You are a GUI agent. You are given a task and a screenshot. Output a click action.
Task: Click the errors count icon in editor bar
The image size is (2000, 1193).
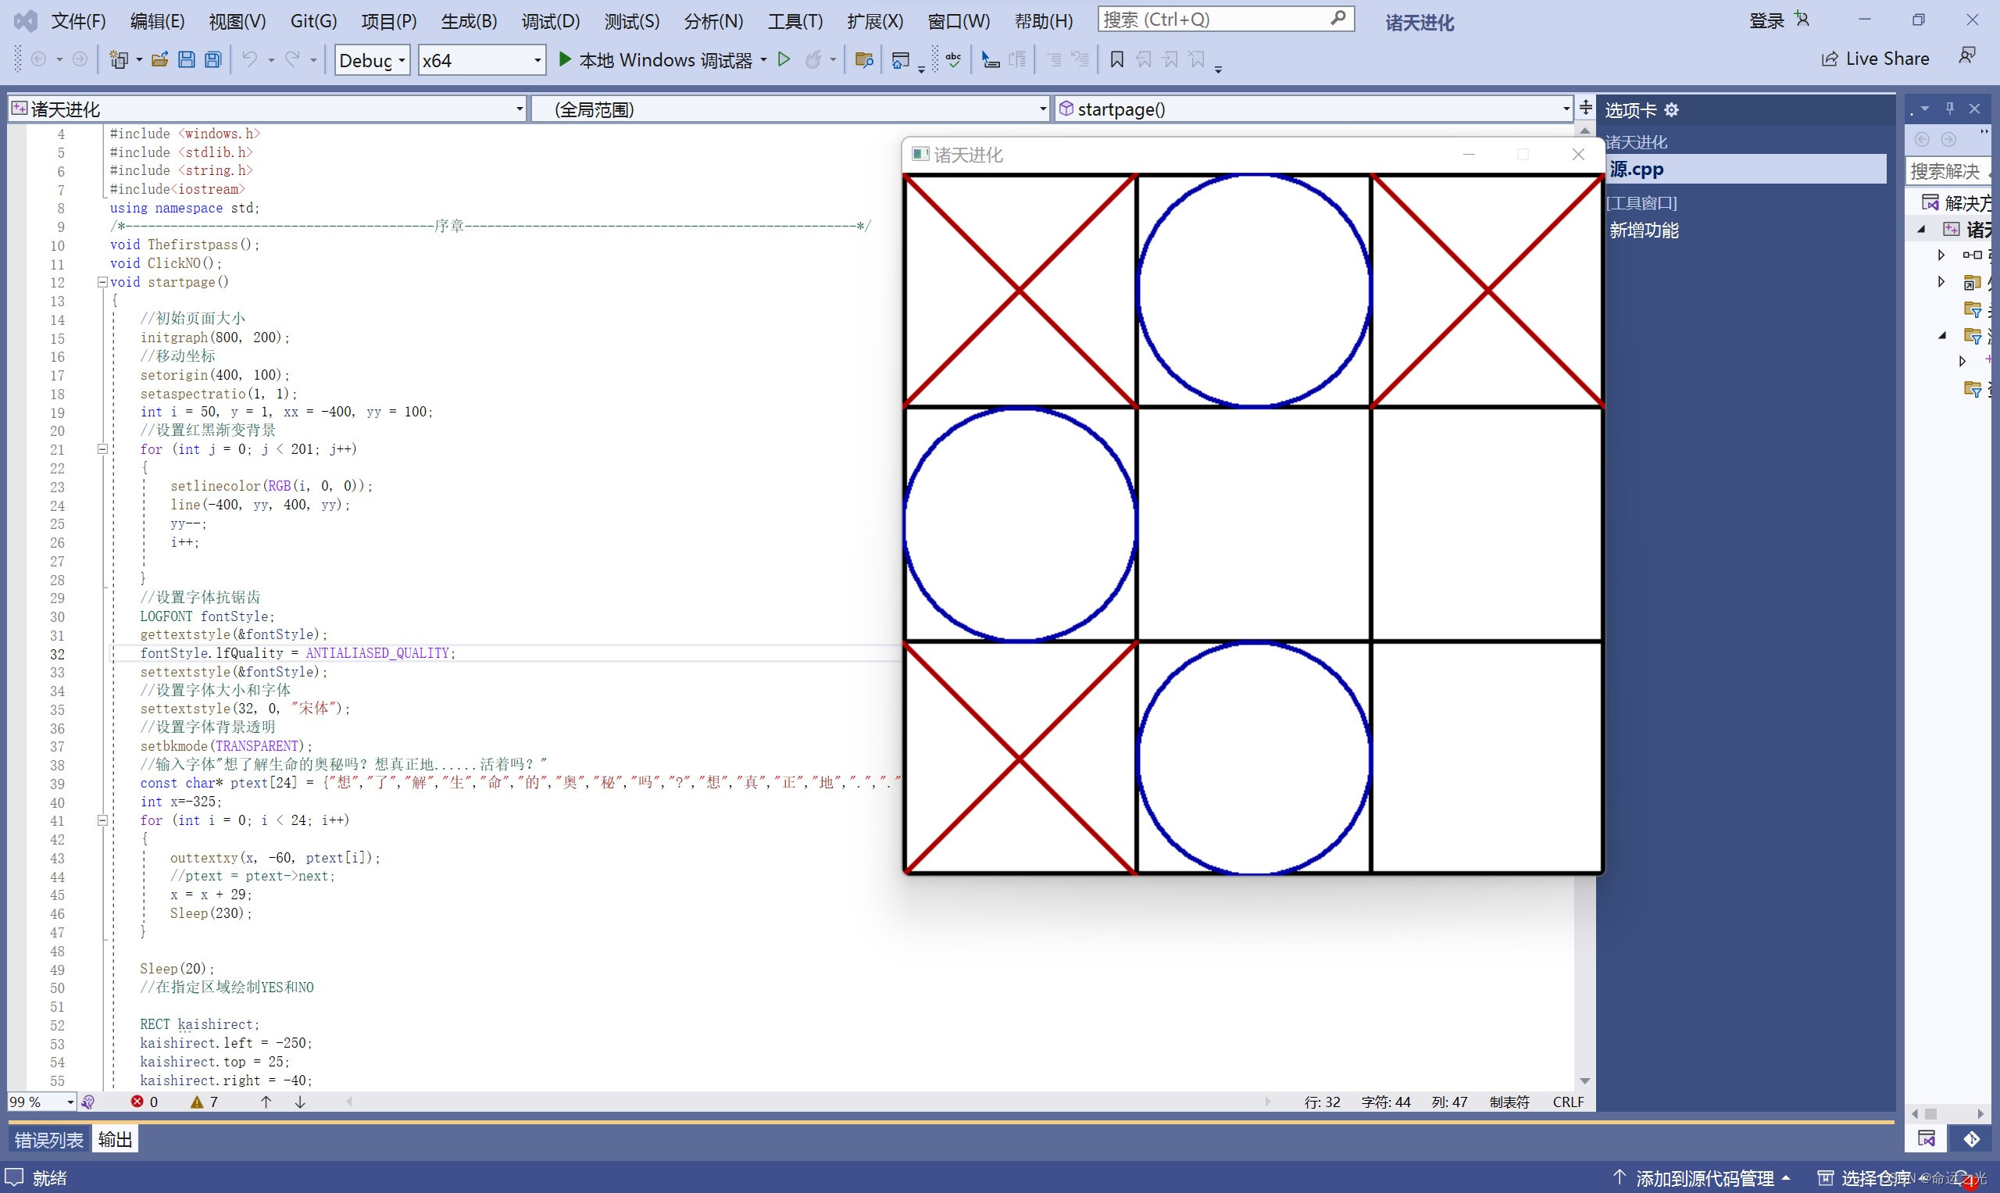point(137,1102)
